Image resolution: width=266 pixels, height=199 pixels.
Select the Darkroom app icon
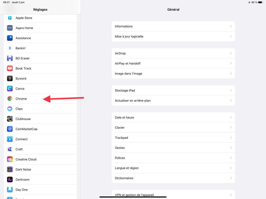(10, 180)
